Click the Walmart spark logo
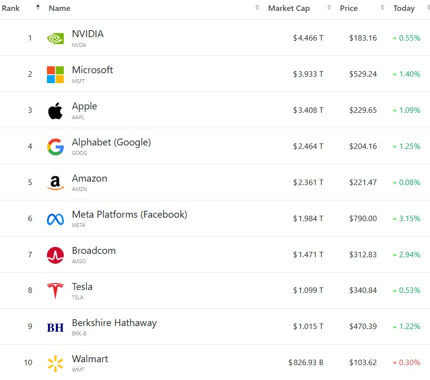The width and height of the screenshot is (430, 380). click(x=55, y=364)
